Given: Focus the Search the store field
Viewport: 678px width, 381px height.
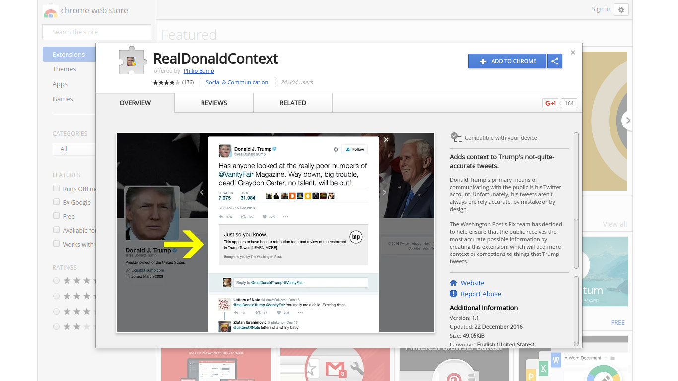Looking at the screenshot, I should (97, 32).
